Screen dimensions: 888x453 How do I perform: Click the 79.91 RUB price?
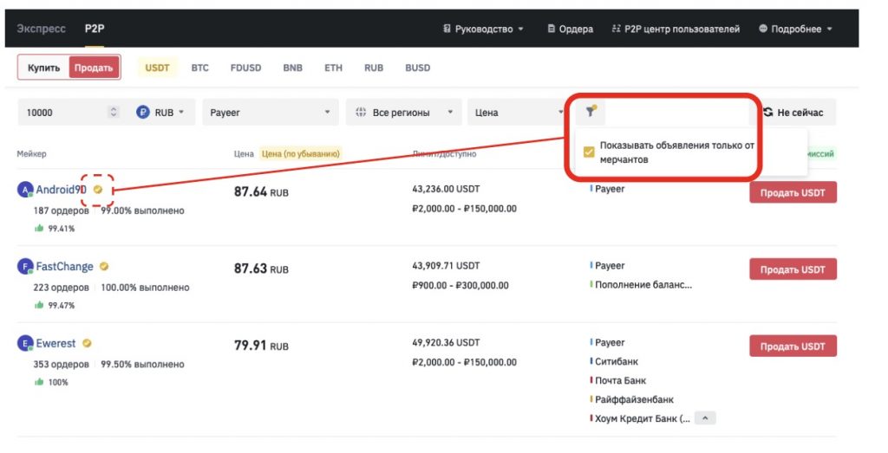[261, 346]
